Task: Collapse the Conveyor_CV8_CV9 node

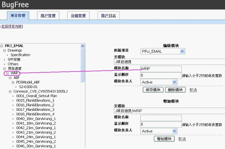Action: tap(10, 91)
